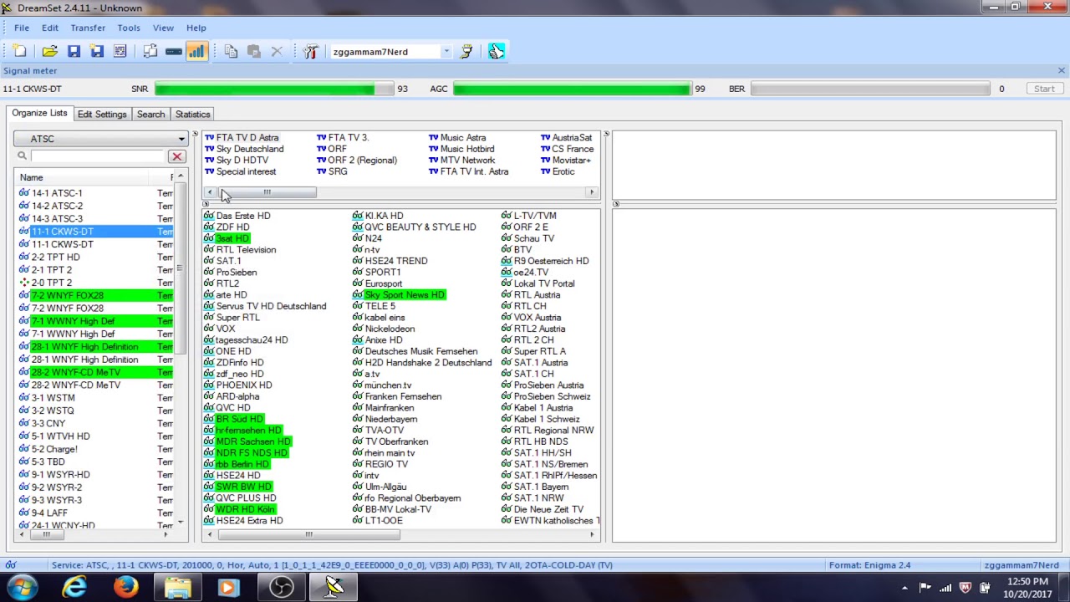Toggle the lower right pane expander
1070x602 pixels.
click(x=616, y=204)
